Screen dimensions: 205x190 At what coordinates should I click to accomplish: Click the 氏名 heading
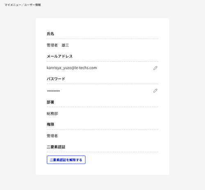pos(50,34)
